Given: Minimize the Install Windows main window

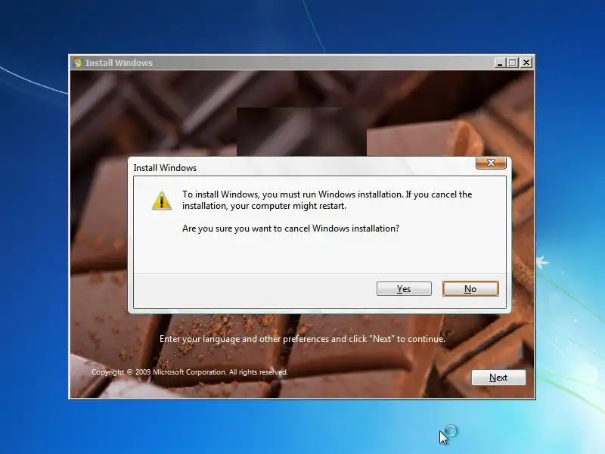Looking at the screenshot, I should tap(500, 63).
